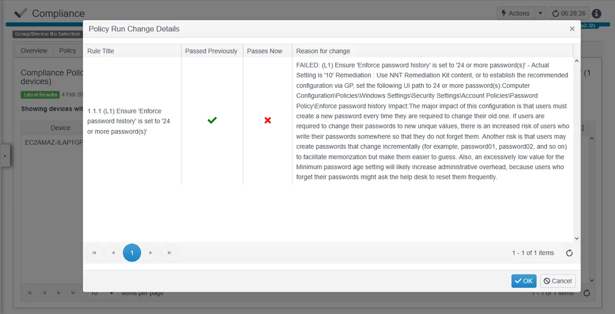Go to last page in dialog pager
This screenshot has height=314, width=615.
(170, 253)
